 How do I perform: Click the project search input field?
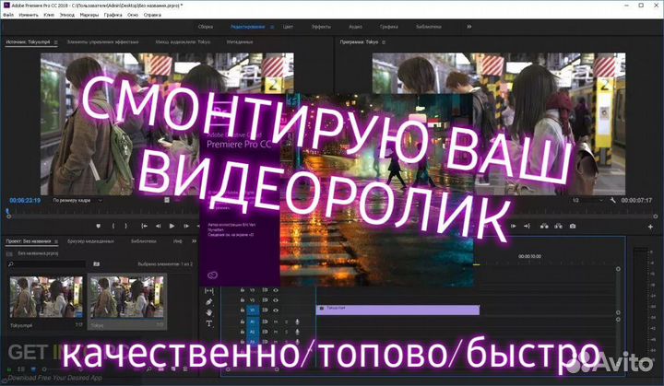pyautogui.click(x=49, y=264)
